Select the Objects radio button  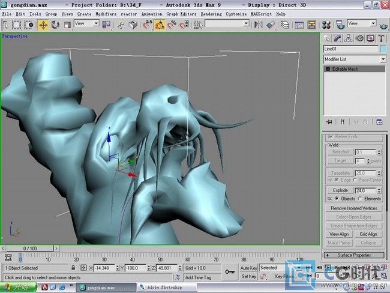337,199
